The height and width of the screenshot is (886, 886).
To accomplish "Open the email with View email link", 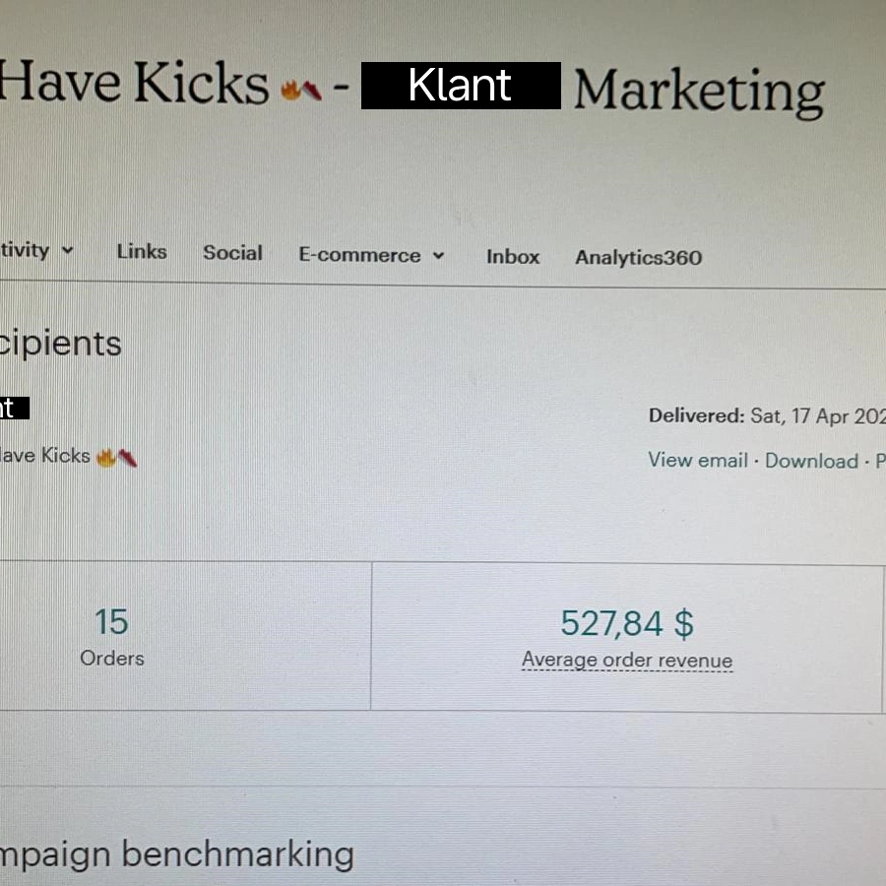I will [698, 460].
